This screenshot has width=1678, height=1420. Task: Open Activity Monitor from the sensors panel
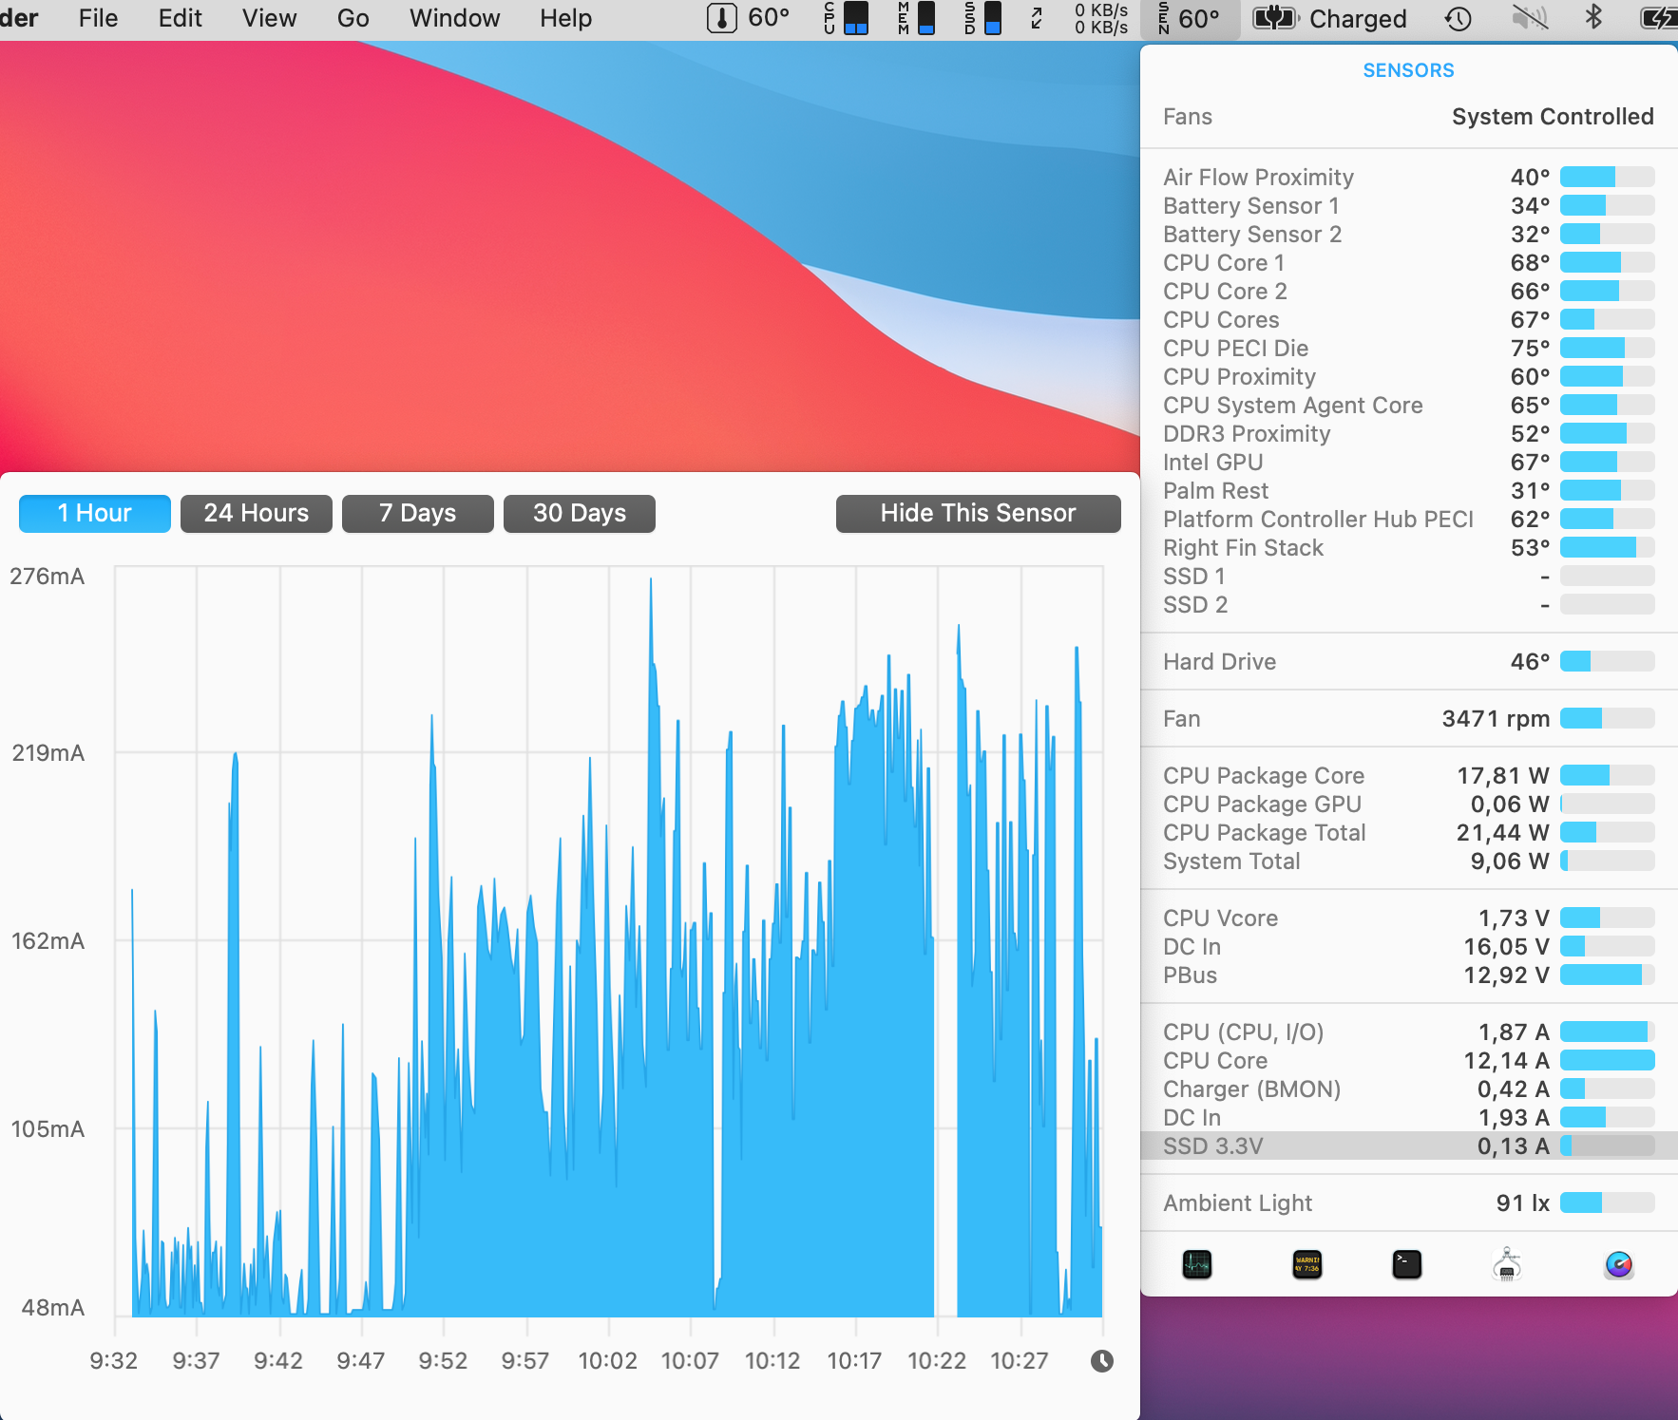pyautogui.click(x=1196, y=1264)
